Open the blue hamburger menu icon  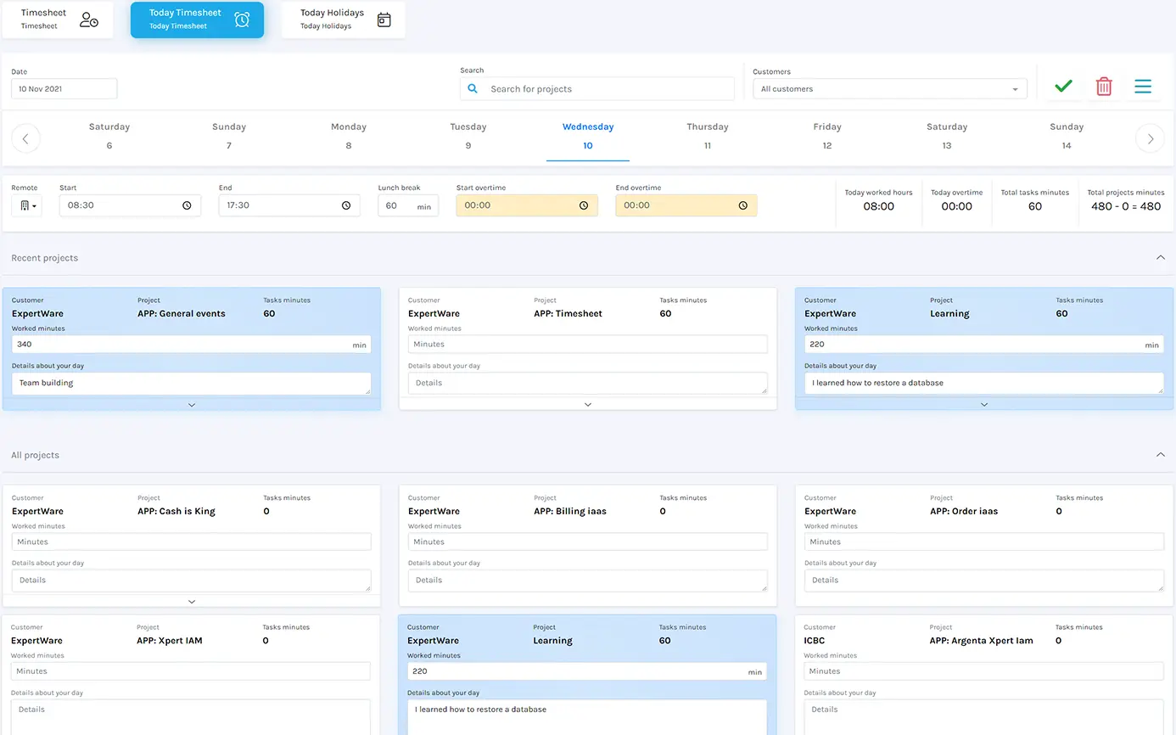pos(1143,87)
